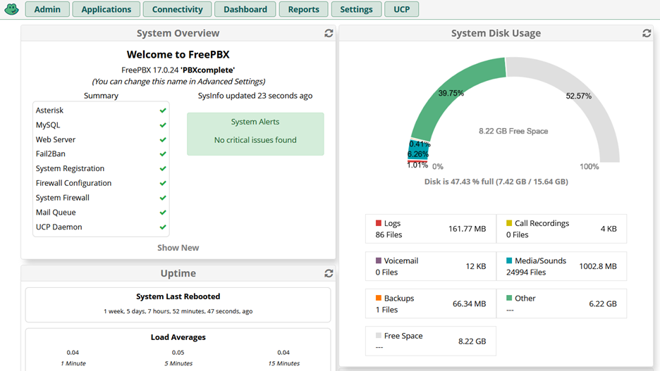Open the Settings menu
This screenshot has width=660, height=371.
356,9
